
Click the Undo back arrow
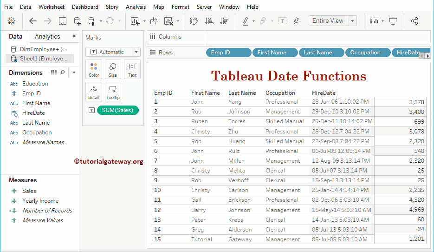click(x=33, y=21)
